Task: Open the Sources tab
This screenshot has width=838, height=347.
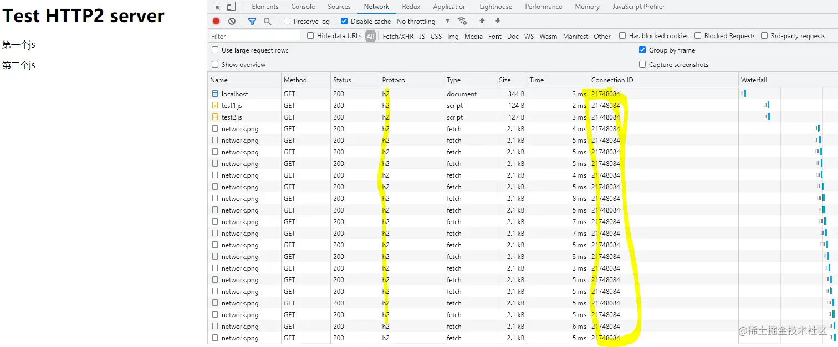Action: click(x=339, y=7)
